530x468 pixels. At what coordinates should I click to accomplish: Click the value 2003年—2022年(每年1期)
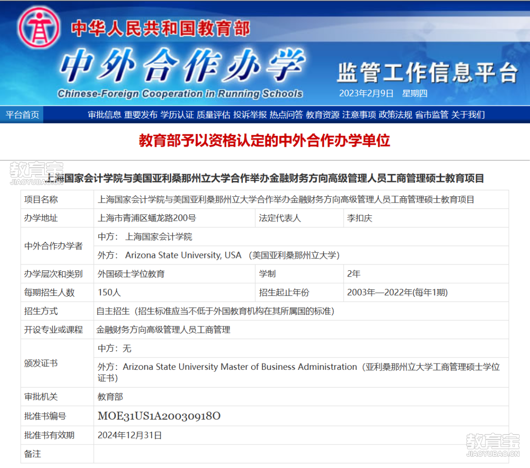pos(397,292)
